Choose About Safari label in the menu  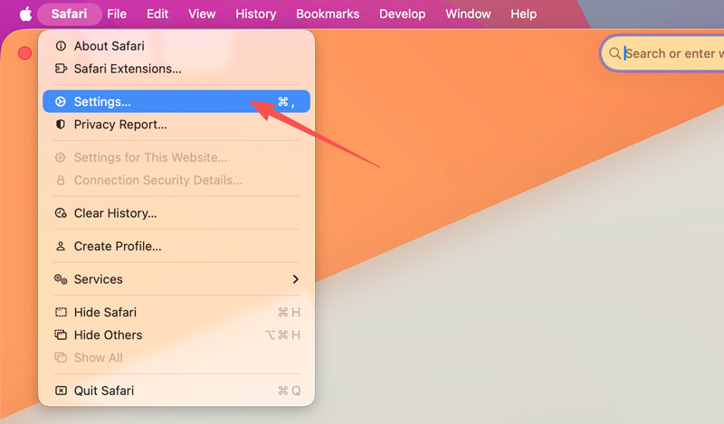(109, 46)
